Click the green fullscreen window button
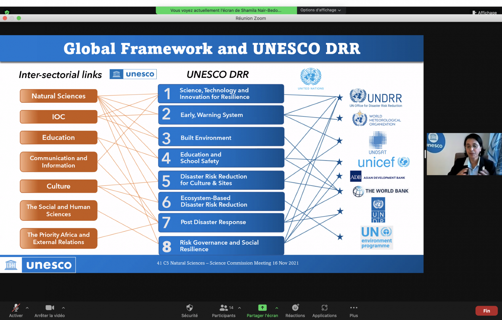Image resolution: width=502 pixels, height=320 pixels. coord(19,18)
